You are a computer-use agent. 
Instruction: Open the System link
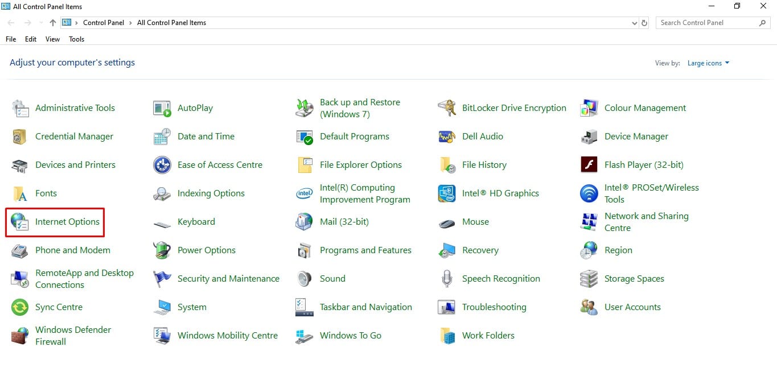pos(192,307)
